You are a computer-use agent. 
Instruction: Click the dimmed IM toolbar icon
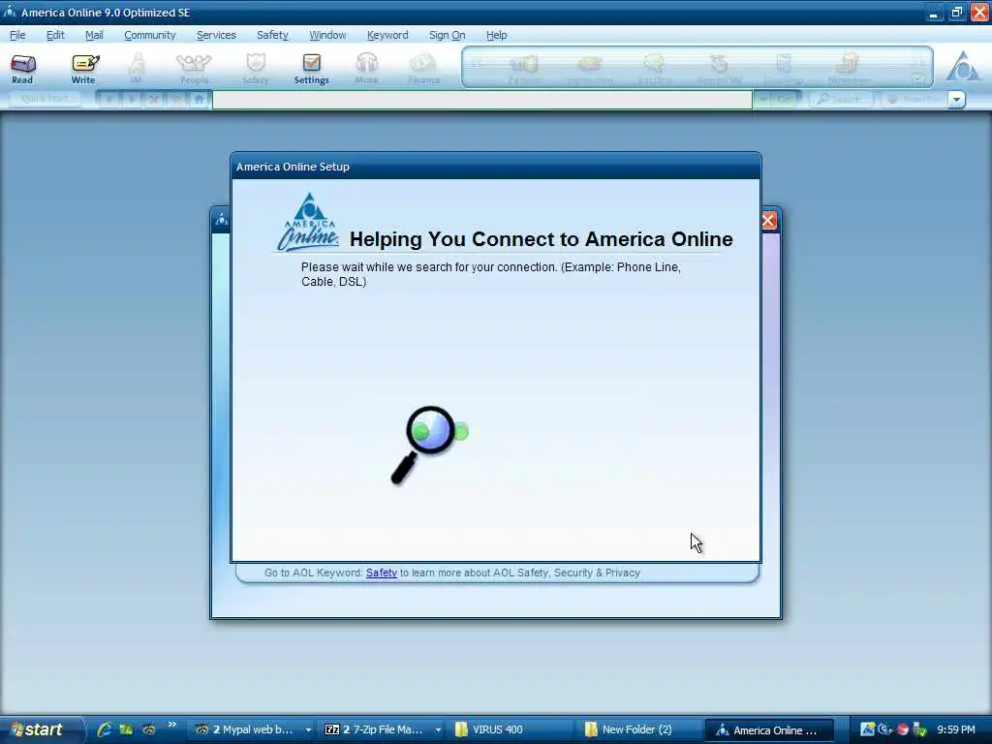[x=136, y=69]
